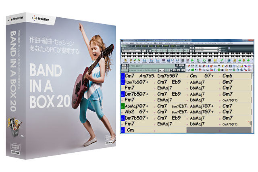Click the style name field below title
The image size is (258, 172).
coord(143,70)
